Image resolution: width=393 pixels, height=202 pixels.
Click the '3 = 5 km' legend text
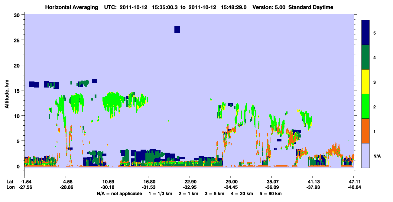(x=214, y=194)
